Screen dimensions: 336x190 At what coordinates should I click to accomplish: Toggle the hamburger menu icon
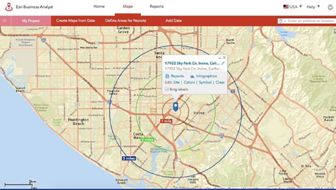pos(5,21)
